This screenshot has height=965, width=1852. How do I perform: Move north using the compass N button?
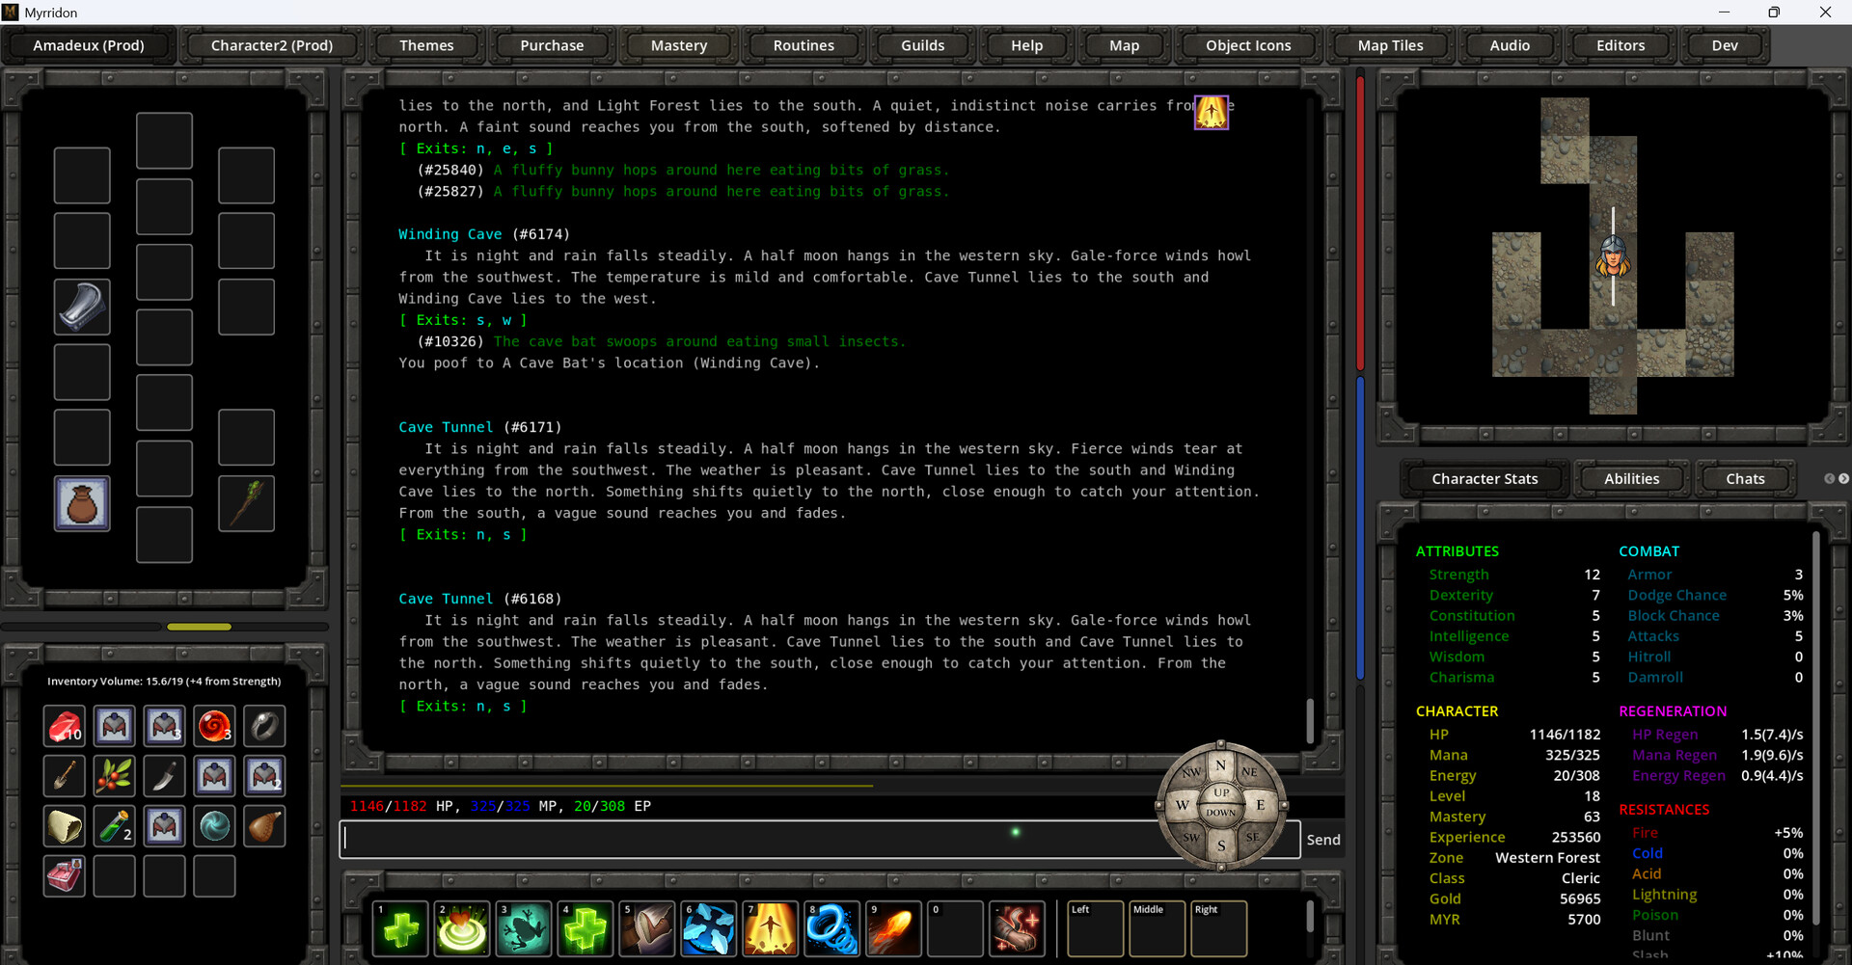coord(1221,765)
